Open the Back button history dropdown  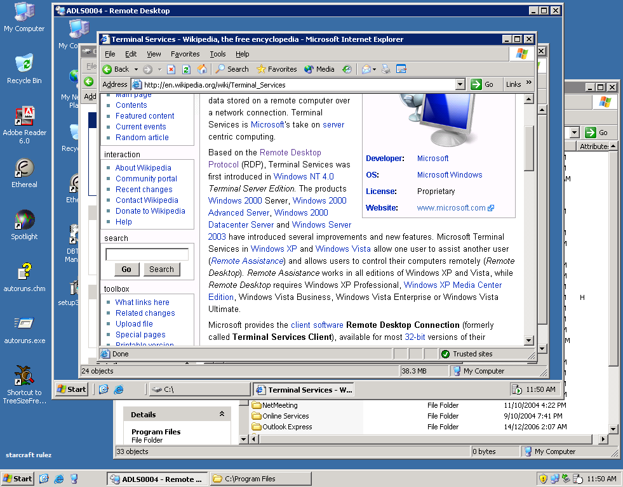pos(135,70)
